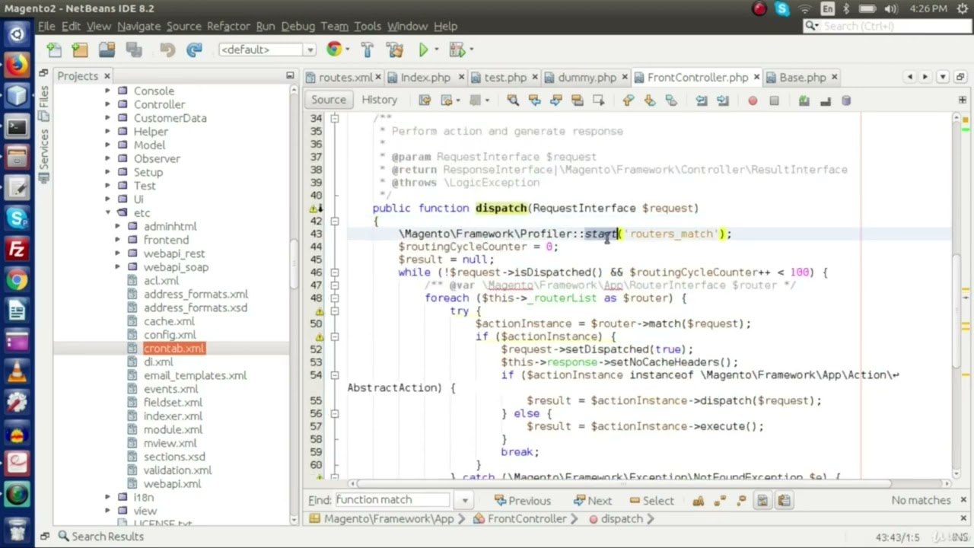Screen dimensions: 974x548
Task: Click the Clean and Build icon
Action: click(x=394, y=49)
